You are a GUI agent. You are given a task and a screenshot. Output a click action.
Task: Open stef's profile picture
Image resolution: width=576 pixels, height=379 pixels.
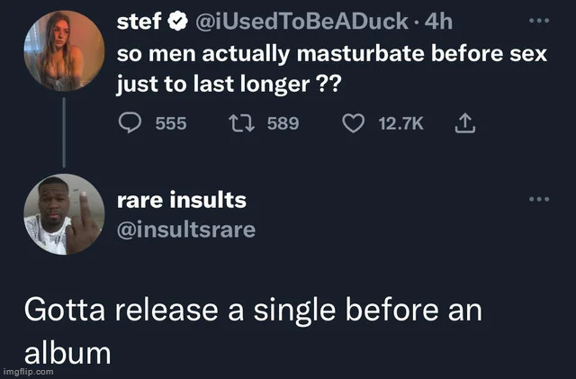64,50
